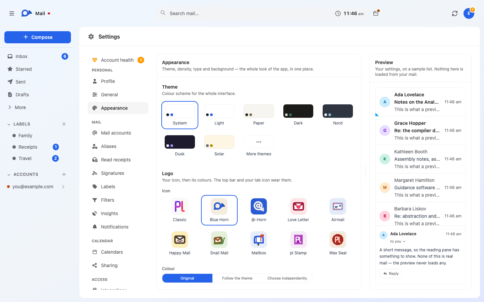
Task: Open Calendars settings
Action: tap(118, 252)
